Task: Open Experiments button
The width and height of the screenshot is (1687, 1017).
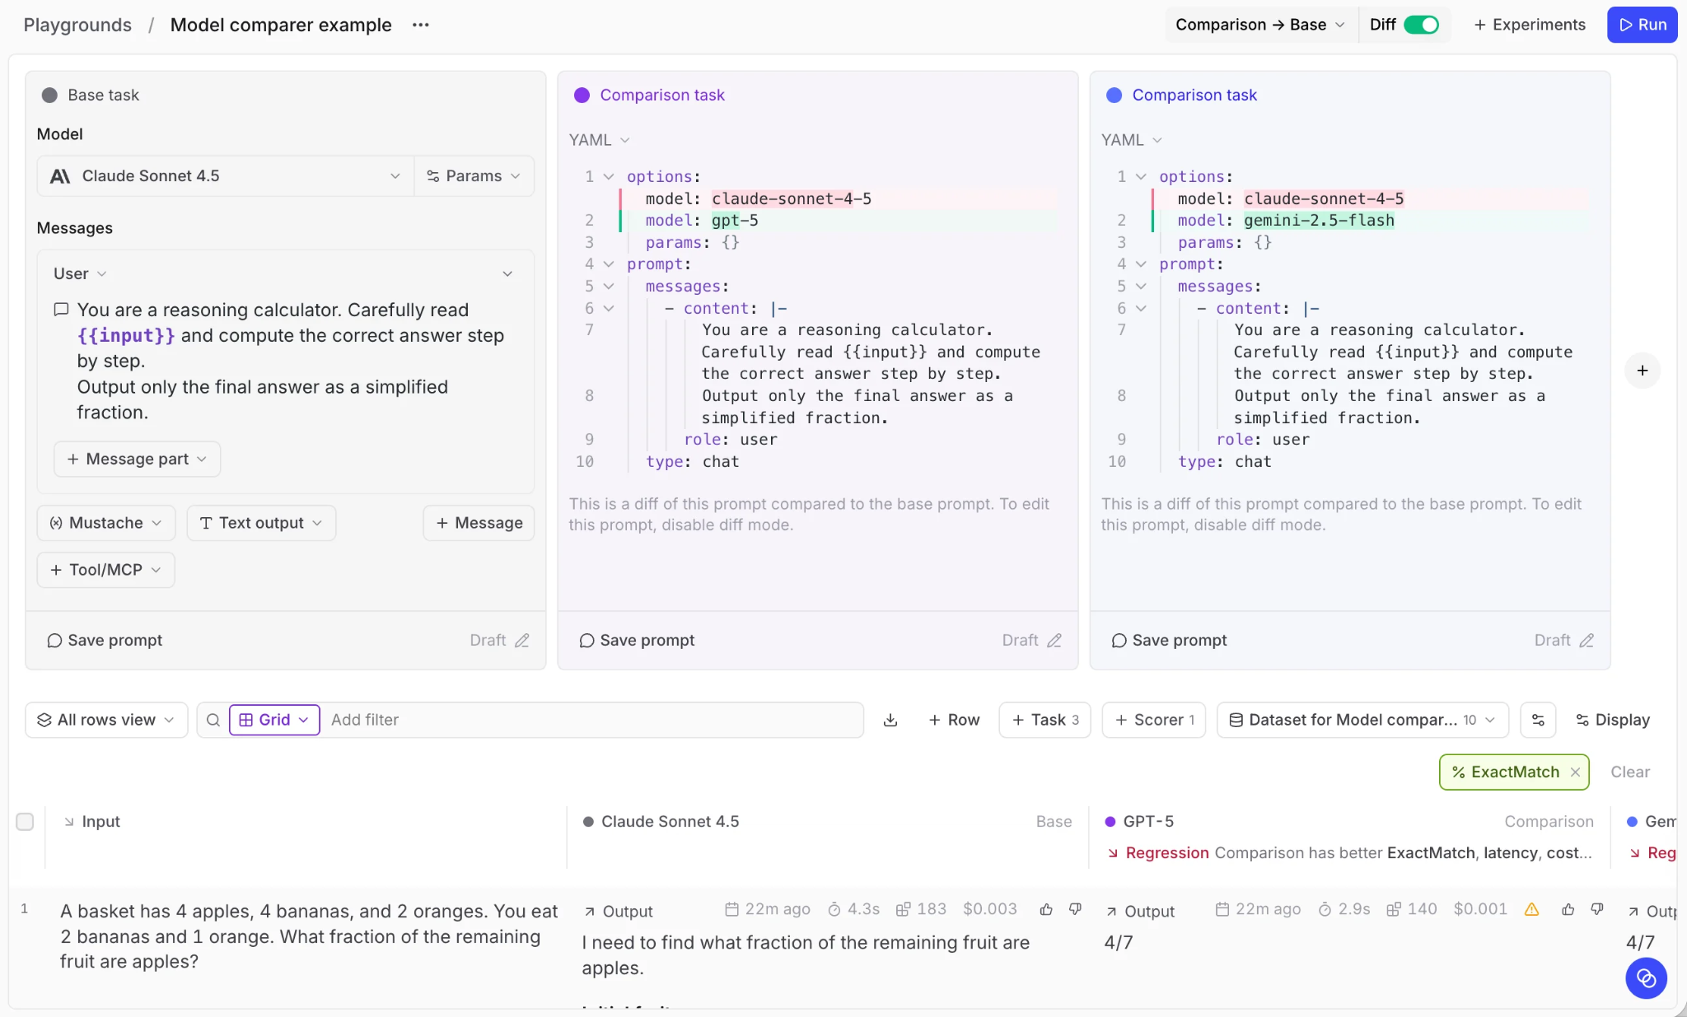Action: click(x=1530, y=25)
